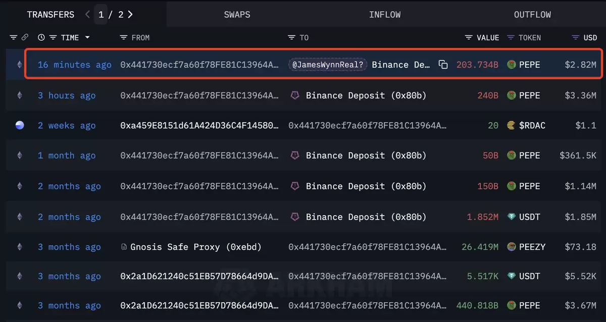The width and height of the screenshot is (606, 322).
Task: Click USDT token icon in 1.852M row
Action: click(511, 217)
